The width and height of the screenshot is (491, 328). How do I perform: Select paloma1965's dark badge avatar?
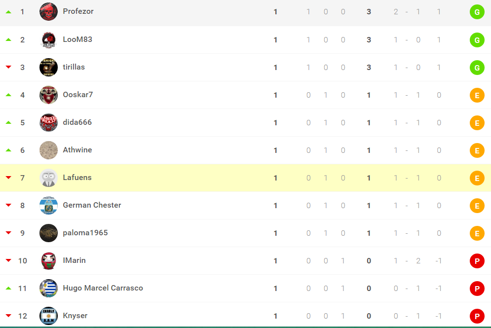pyautogui.click(x=48, y=233)
